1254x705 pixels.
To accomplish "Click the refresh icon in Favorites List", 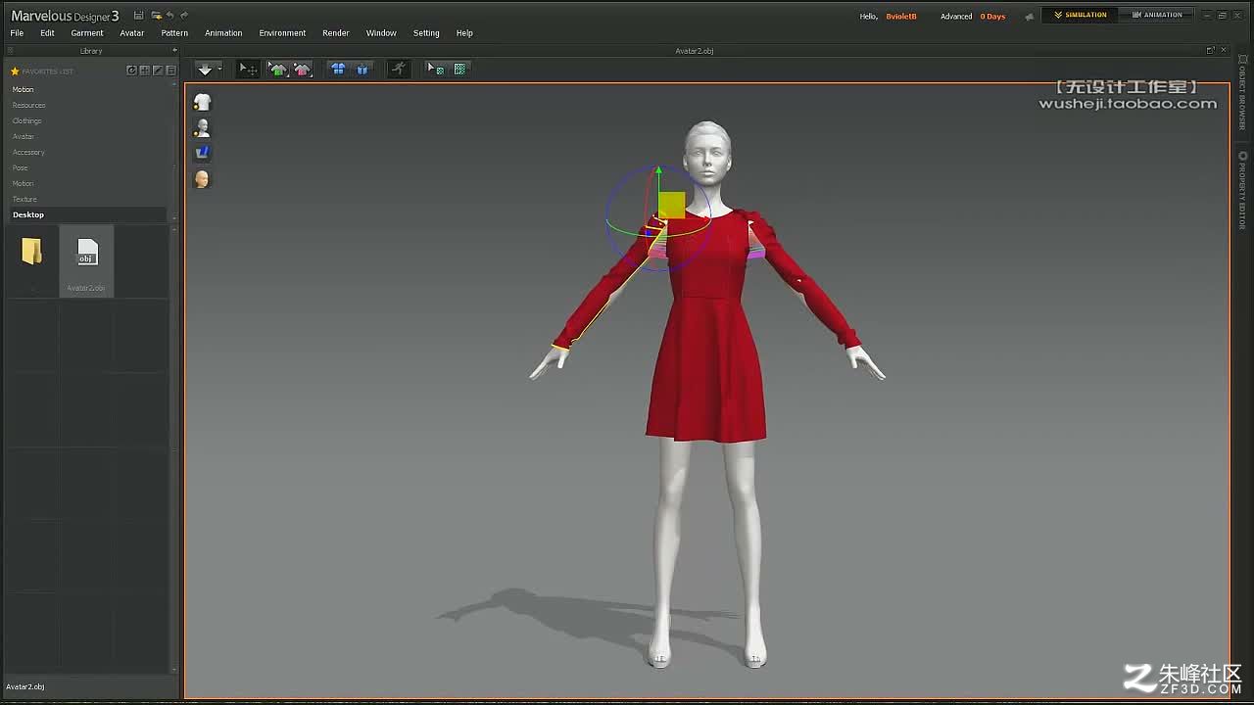I will [x=132, y=70].
